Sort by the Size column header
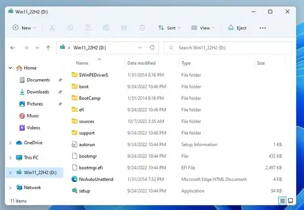304x210 pixels. 261,63
